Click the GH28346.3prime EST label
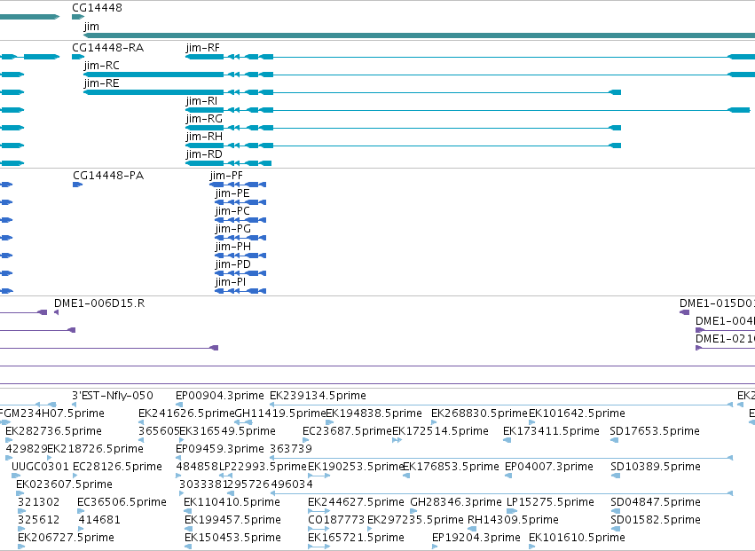Screen dimensions: 755x551 (x=456, y=503)
